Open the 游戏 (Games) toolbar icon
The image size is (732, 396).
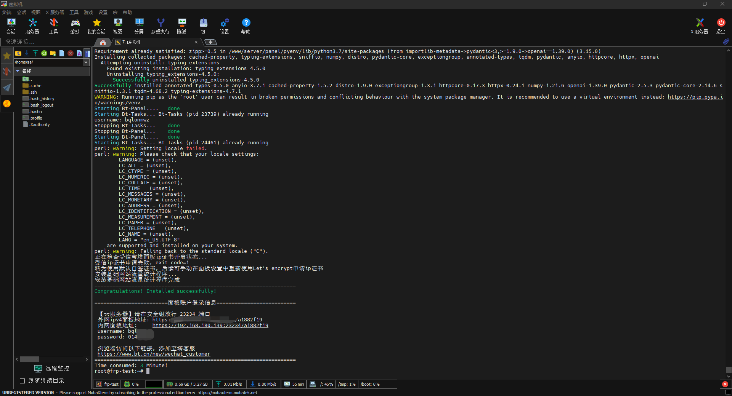point(75,26)
